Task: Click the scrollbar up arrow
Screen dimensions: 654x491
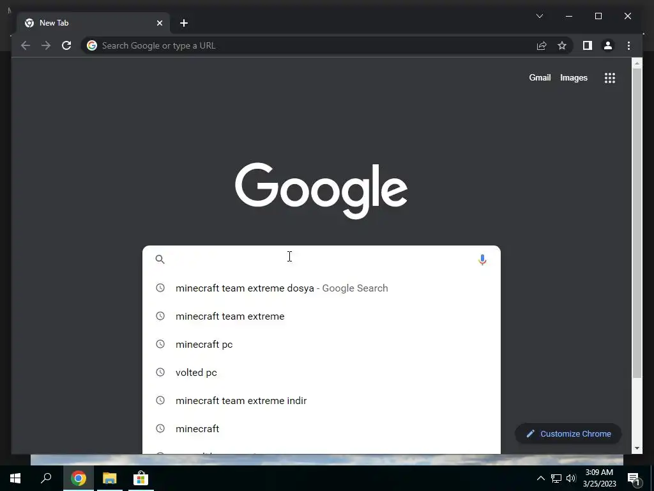Action: point(637,64)
